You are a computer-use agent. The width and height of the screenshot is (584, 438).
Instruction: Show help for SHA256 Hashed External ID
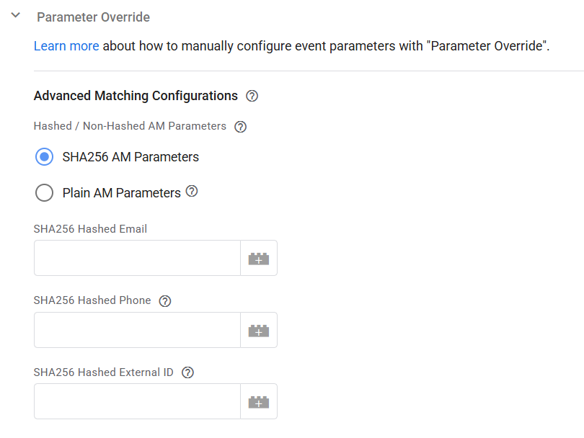[187, 372]
